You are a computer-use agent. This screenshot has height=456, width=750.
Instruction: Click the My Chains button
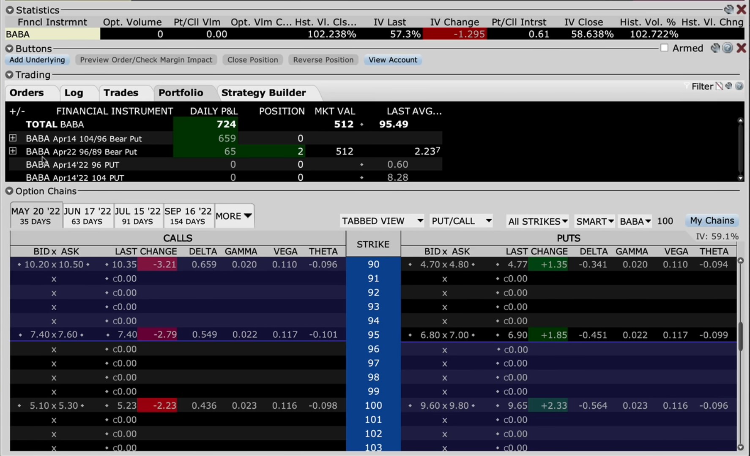712,220
